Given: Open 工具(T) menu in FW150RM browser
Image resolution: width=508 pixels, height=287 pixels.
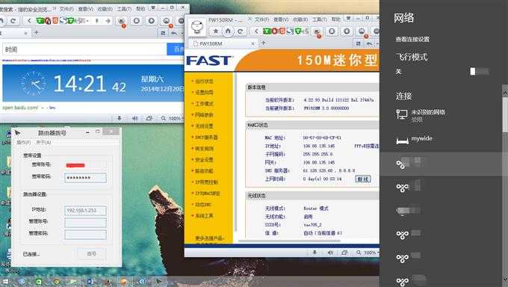Looking at the screenshot, I should click(319, 19).
